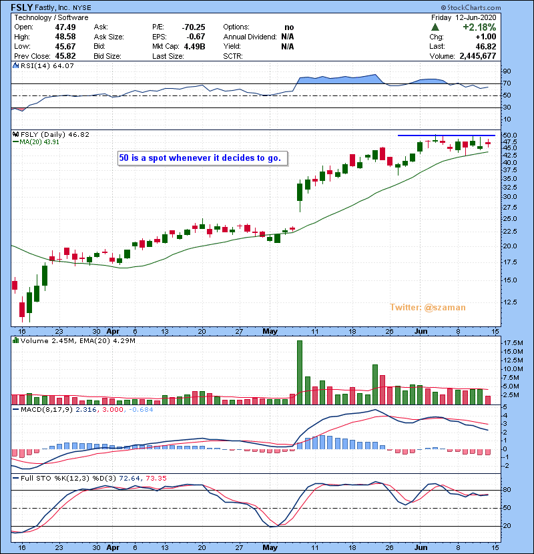
Task: Open the StockCharts.com copyright link
Action: [471, 7]
